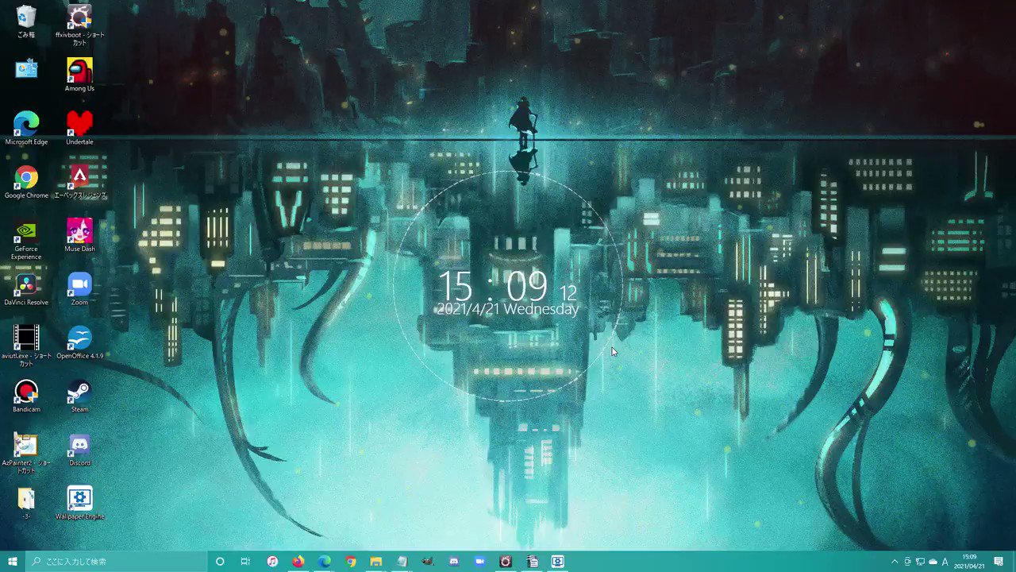Screen dimensions: 1016x572
Task: Select the Apex Legends desktop shortcut
Action: tap(79, 182)
